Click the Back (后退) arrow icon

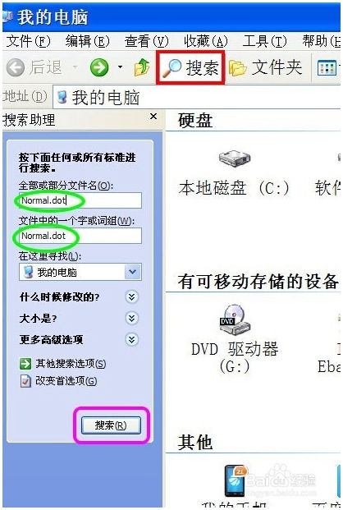coord(16,67)
